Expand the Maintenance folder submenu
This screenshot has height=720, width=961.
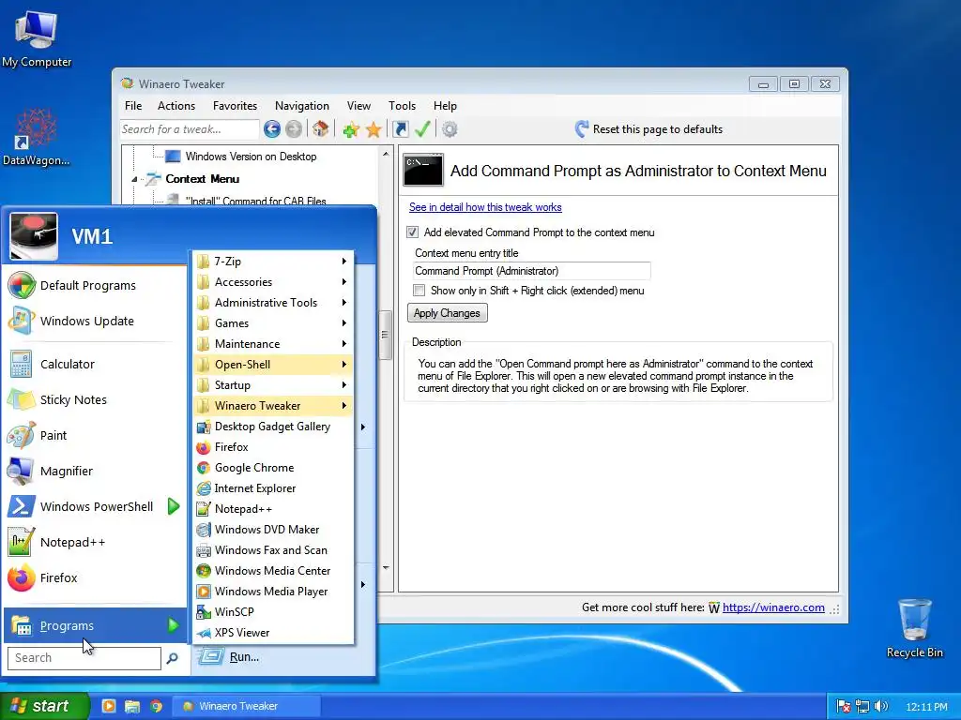coord(273,344)
